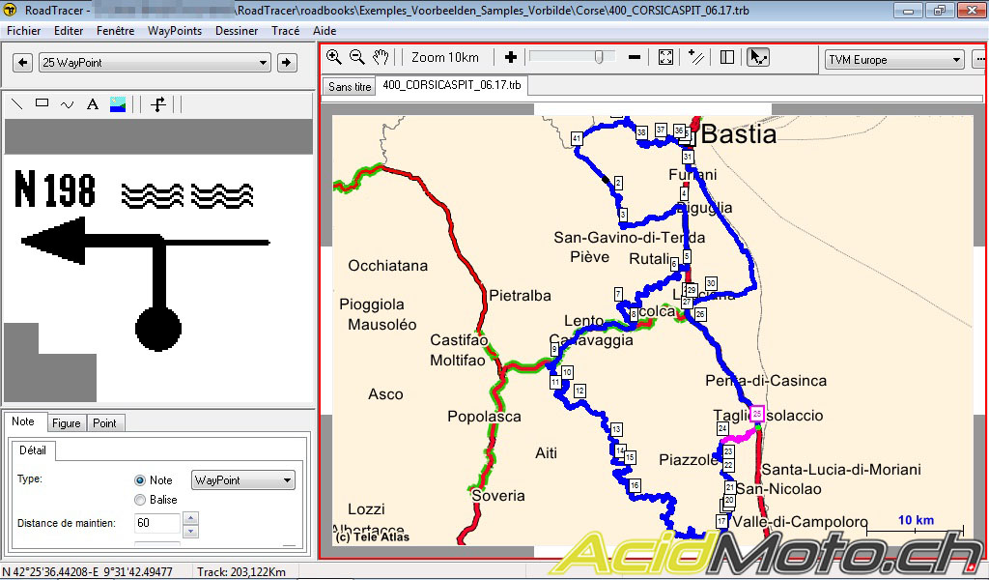Click the Distance de maintien input field
This screenshot has width=989, height=580.
157,523
